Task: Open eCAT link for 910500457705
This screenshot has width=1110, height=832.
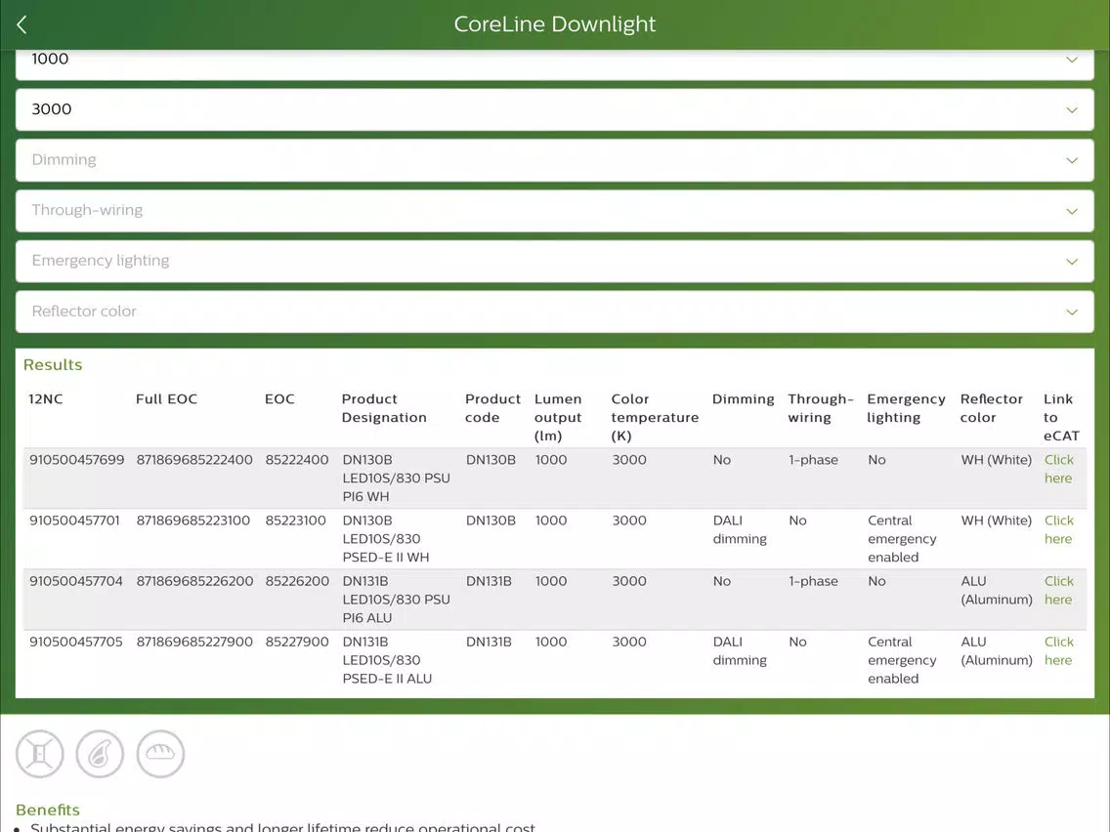Action: pos(1059,651)
